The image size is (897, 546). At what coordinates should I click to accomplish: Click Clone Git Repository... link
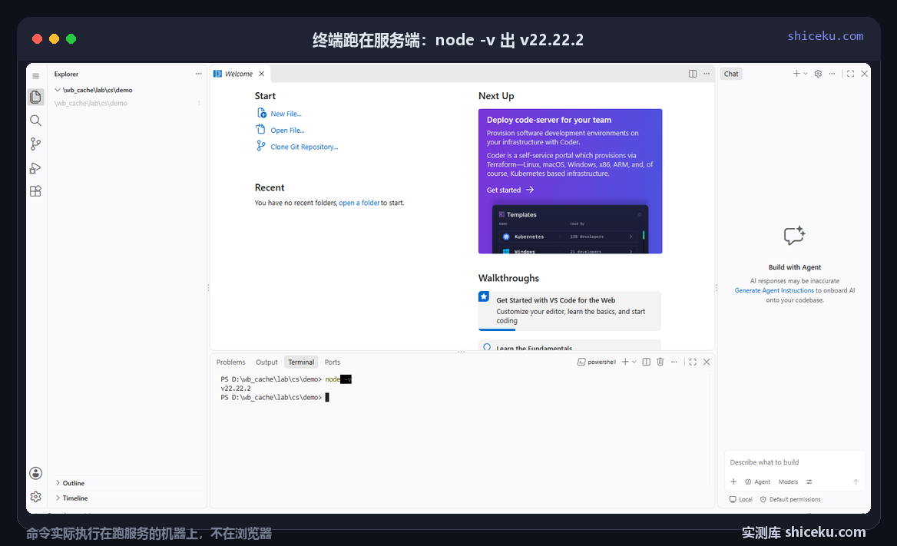304,147
